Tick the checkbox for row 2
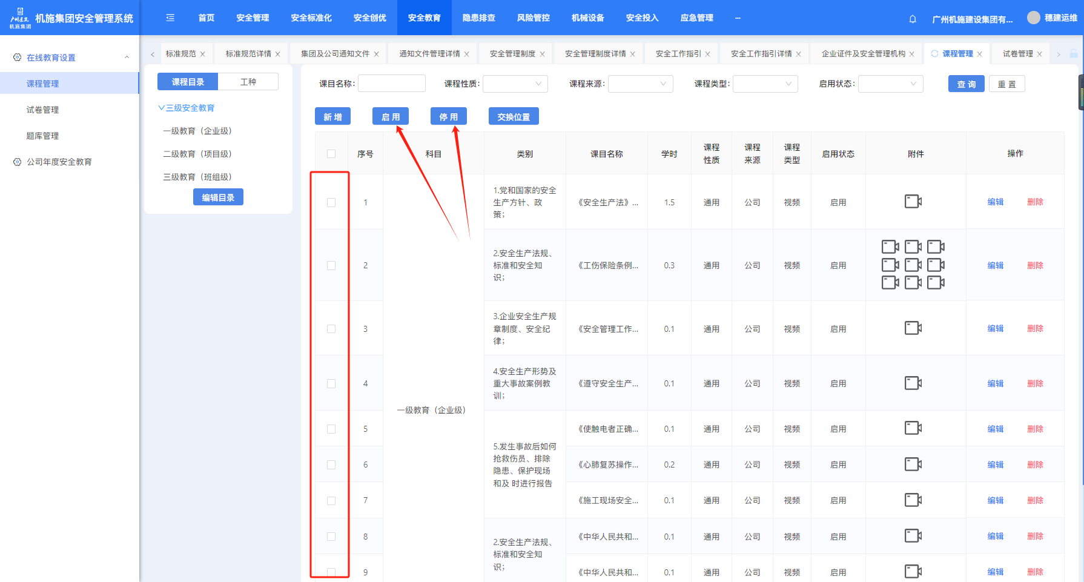This screenshot has width=1084, height=582. pos(331,265)
